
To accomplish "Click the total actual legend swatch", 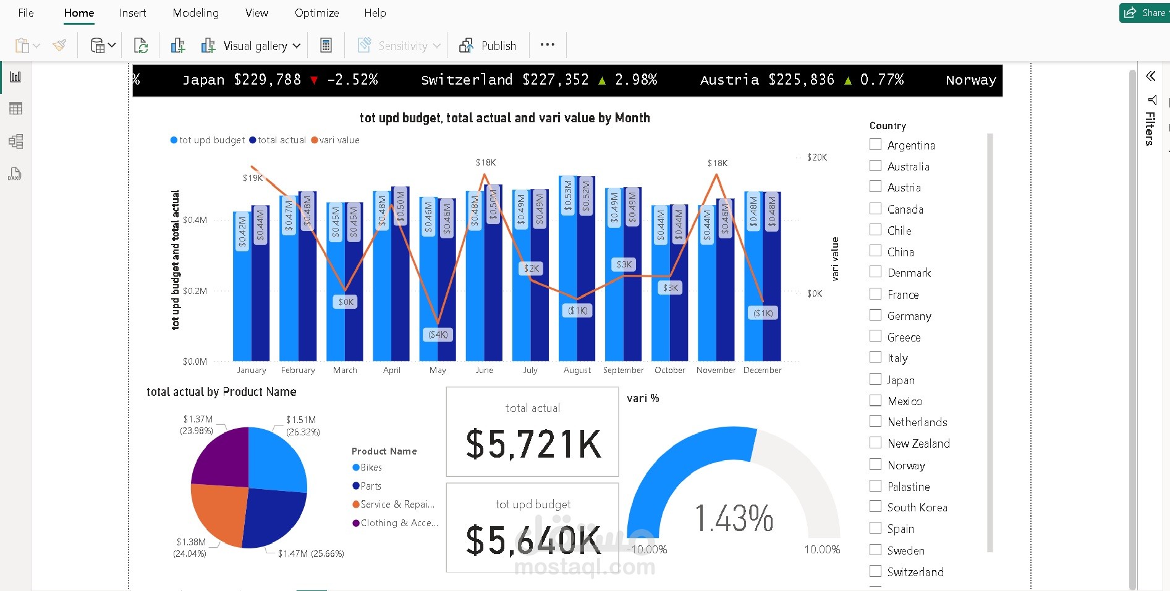I will coord(253,140).
